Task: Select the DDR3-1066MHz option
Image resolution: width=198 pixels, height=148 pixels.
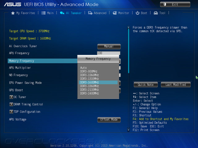Action: tap(89, 75)
